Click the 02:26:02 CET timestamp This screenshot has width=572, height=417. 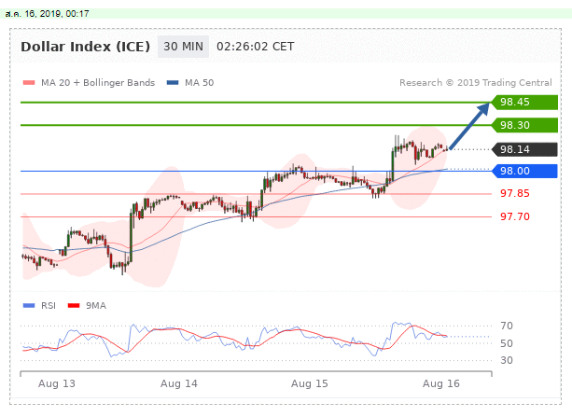(x=256, y=47)
